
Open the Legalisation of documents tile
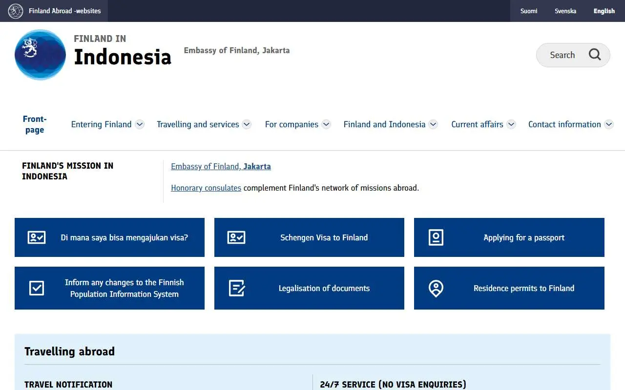pyautogui.click(x=309, y=288)
